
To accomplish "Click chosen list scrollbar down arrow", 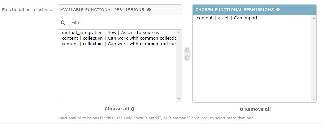I will pyautogui.click(x=314, y=99).
